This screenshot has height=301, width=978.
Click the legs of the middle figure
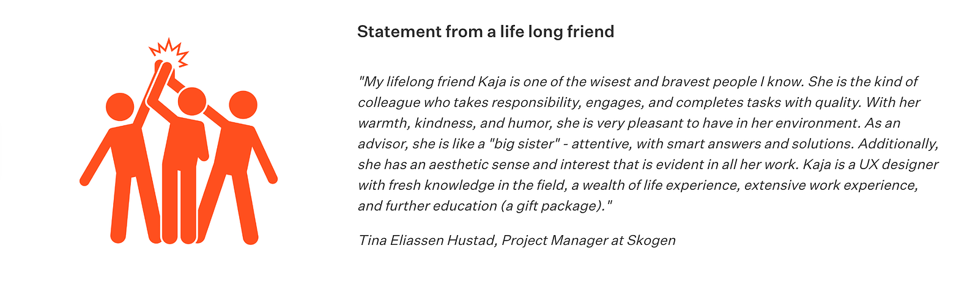coord(179,205)
